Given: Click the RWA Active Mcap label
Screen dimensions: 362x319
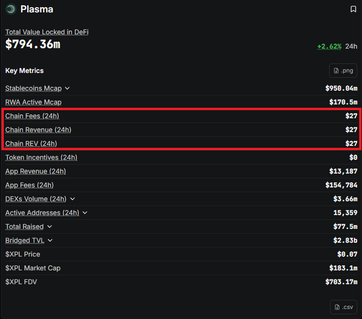Looking at the screenshot, I should pos(34,102).
